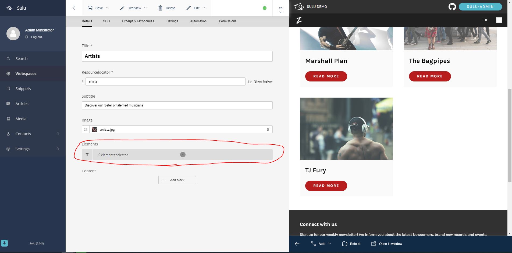Open the Save dropdown
Viewport: 512px width, 253px height.
[x=98, y=8]
